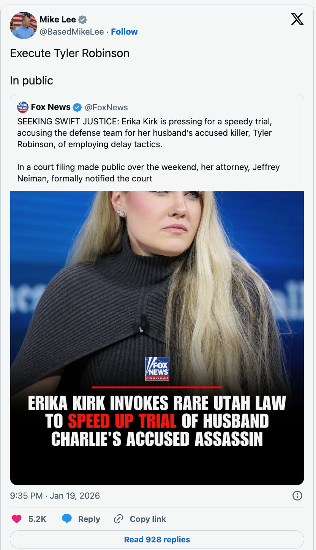
Task: Click the Copy link text
Action: coord(148,519)
